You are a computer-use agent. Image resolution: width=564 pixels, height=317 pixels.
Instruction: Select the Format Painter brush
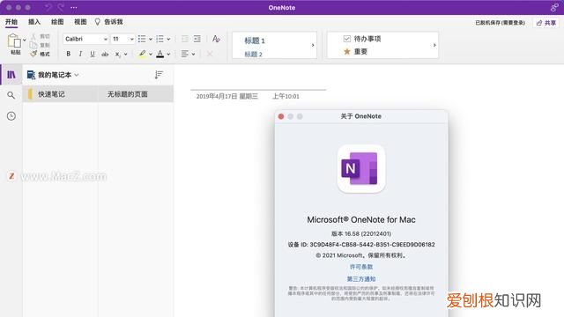pyautogui.click(x=33, y=54)
